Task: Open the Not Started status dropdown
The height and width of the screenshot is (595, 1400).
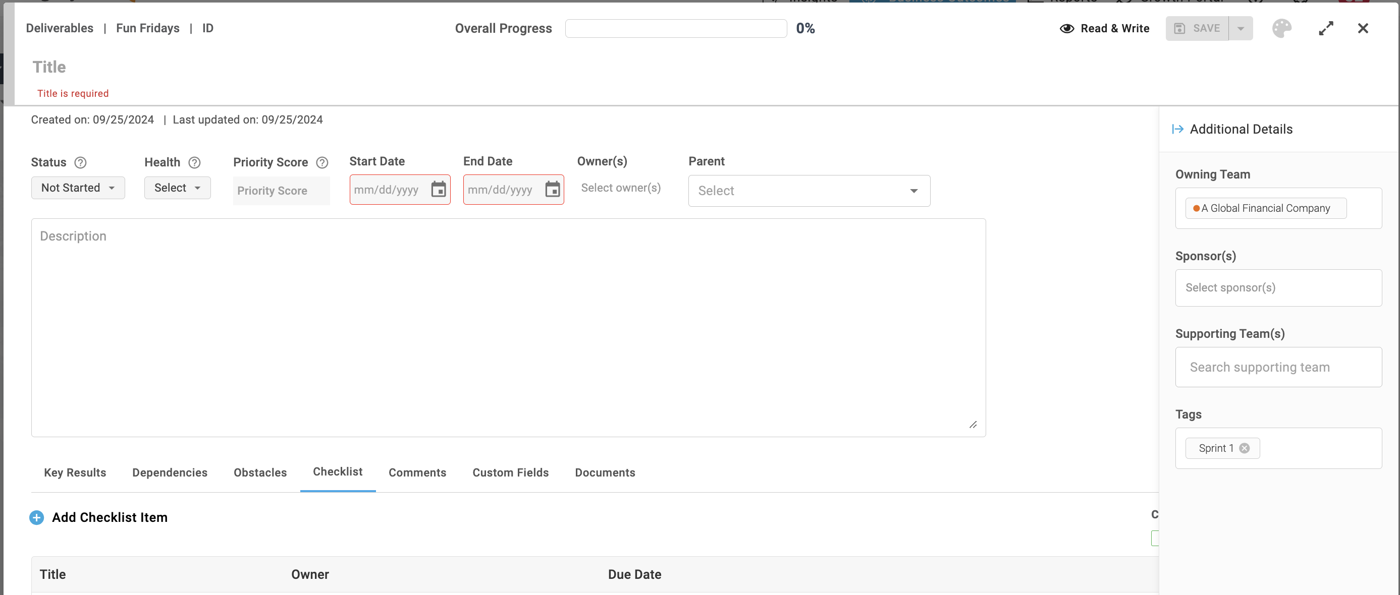Action: 78,188
